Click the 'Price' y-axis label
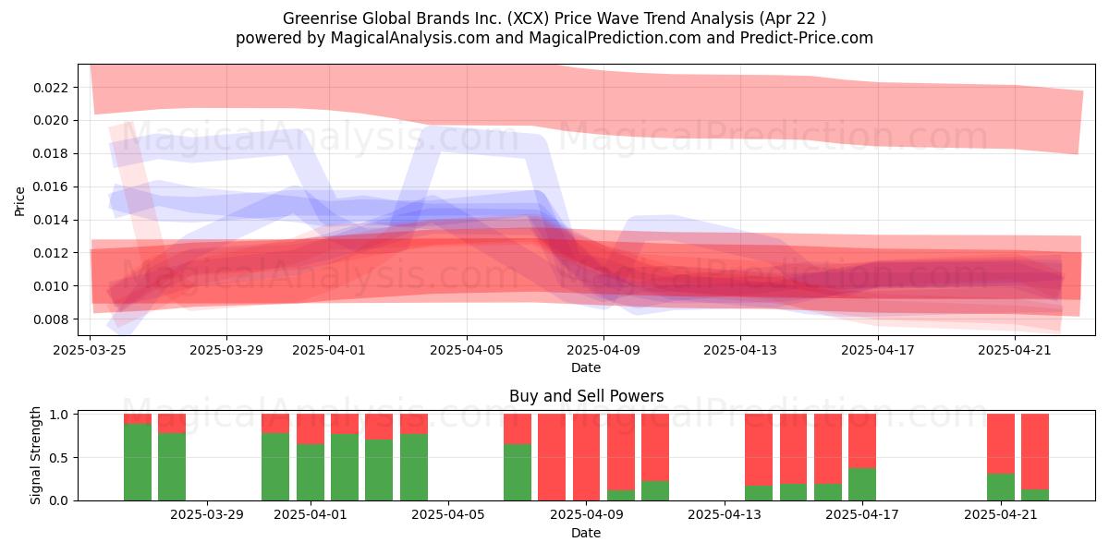Image resolution: width=1109 pixels, height=554 pixels. 20,200
